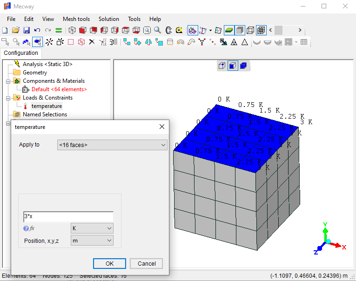
Task: Open node numbers dropdown arrow
Action: click(x=210, y=30)
